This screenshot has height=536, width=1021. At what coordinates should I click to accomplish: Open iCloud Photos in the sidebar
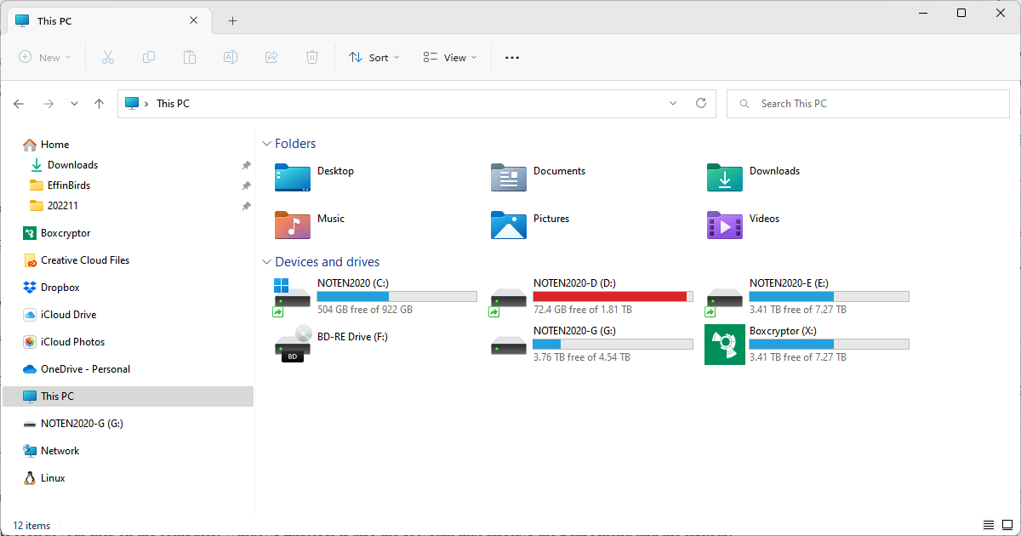pos(72,342)
